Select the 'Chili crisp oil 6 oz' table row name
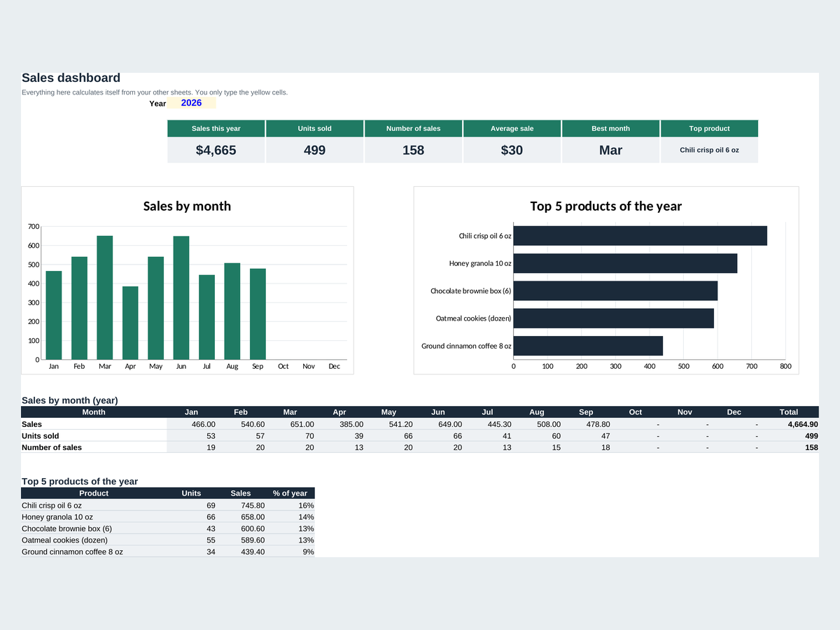840x630 pixels. pos(94,505)
